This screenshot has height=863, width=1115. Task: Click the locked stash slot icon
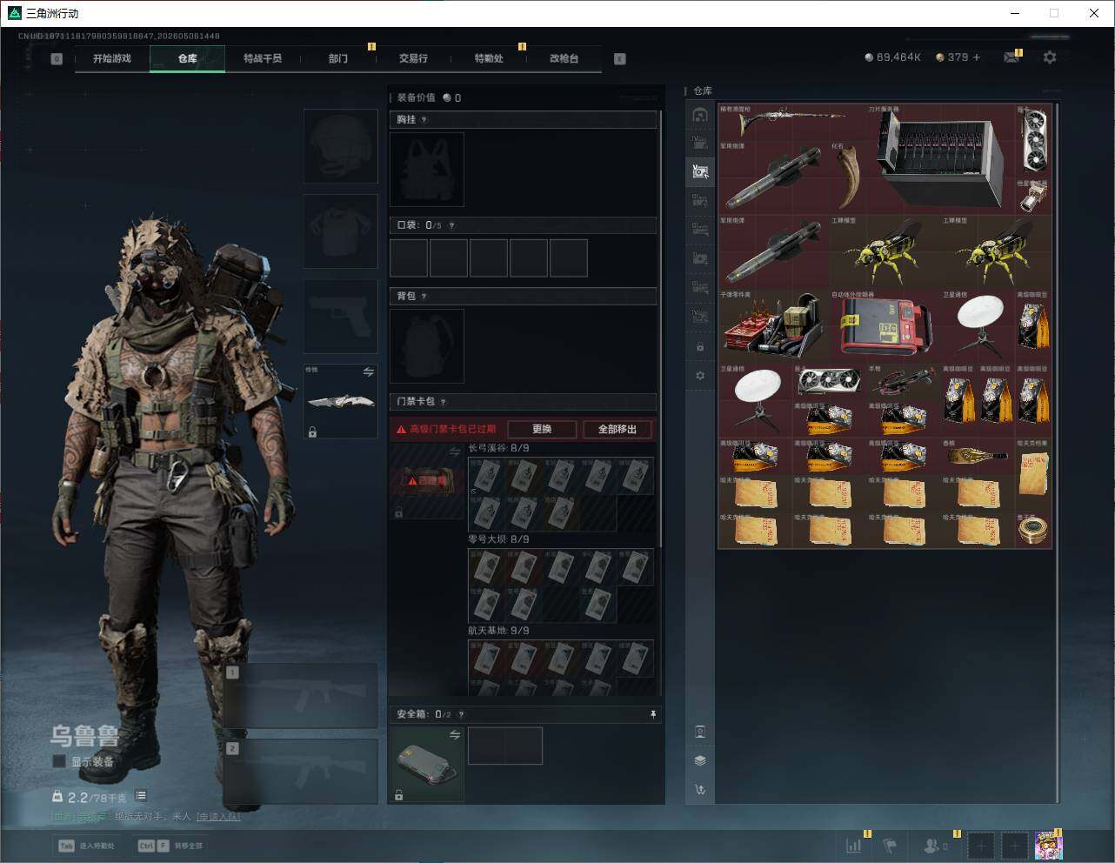[x=700, y=347]
